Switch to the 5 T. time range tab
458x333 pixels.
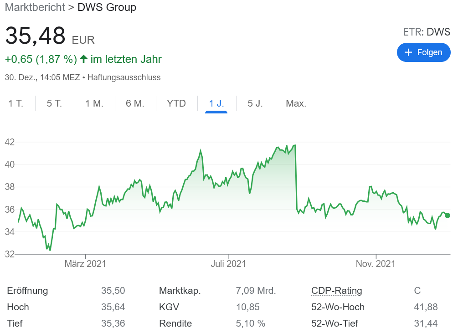[53, 103]
